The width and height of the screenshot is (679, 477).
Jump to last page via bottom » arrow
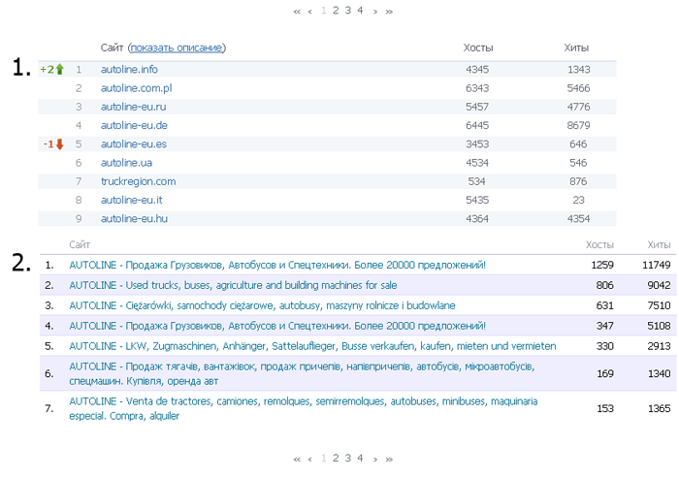(389, 459)
